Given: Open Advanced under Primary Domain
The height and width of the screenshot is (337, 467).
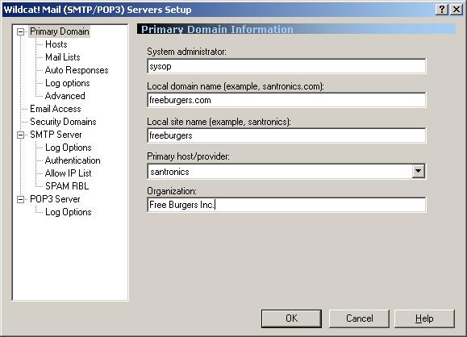Looking at the screenshot, I should click(x=65, y=96).
